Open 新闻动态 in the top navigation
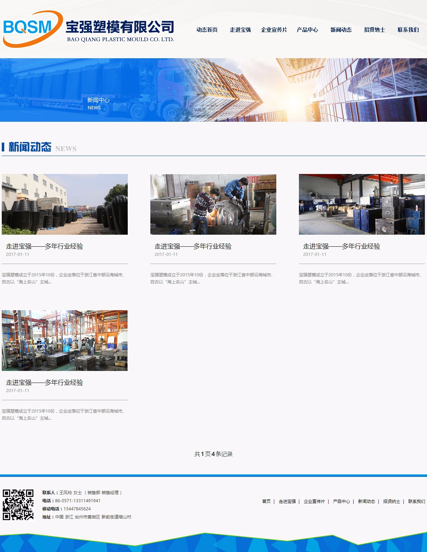Viewport: 427px width, 552px height. 341,30
